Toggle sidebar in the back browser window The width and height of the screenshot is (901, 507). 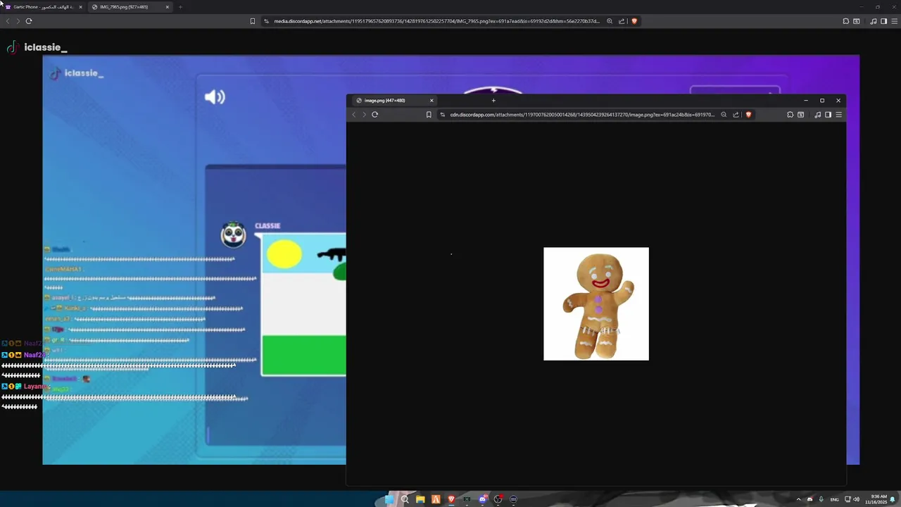pos(883,21)
